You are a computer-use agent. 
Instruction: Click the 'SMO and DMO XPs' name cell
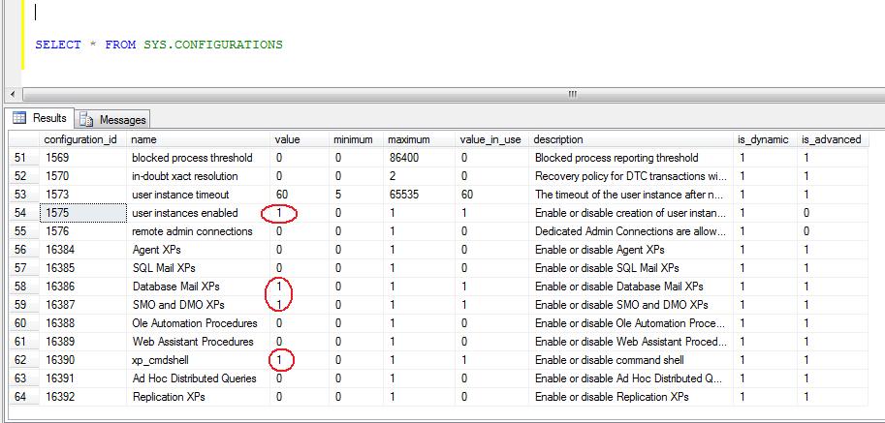200,305
